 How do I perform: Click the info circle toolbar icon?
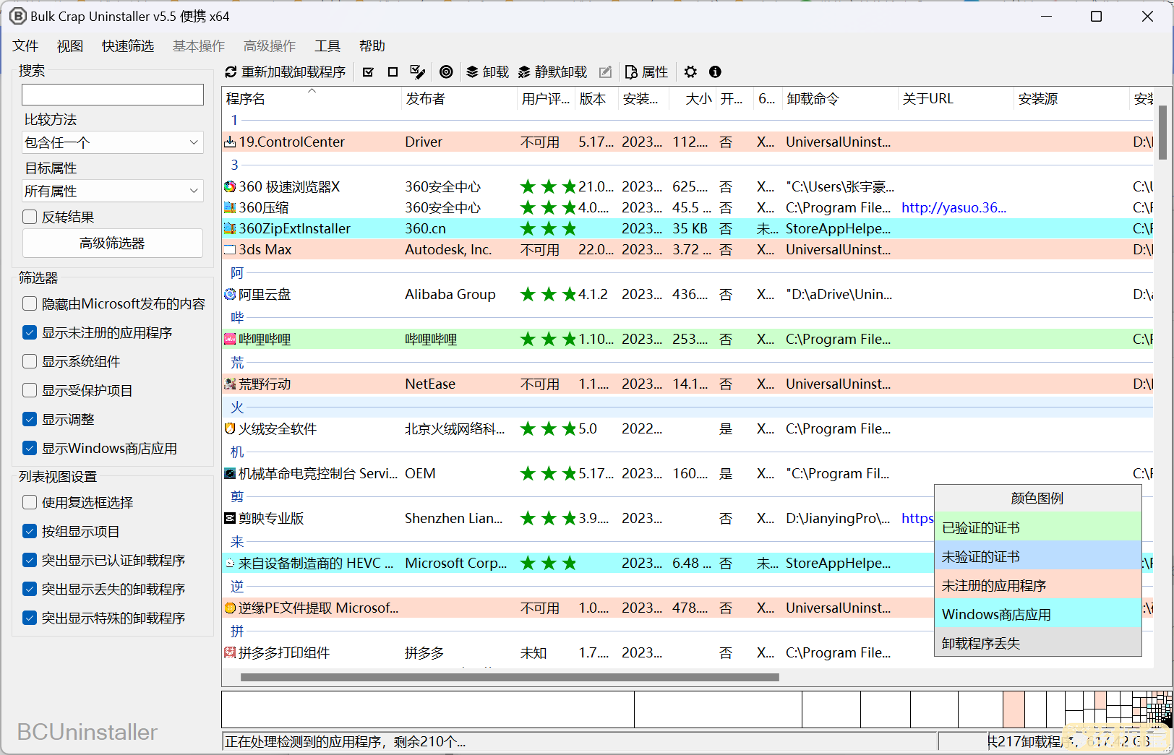click(715, 72)
